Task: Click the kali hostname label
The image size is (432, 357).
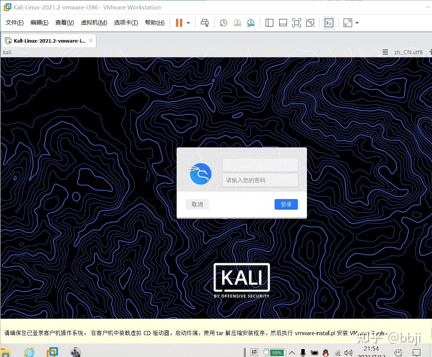Action: coord(7,52)
